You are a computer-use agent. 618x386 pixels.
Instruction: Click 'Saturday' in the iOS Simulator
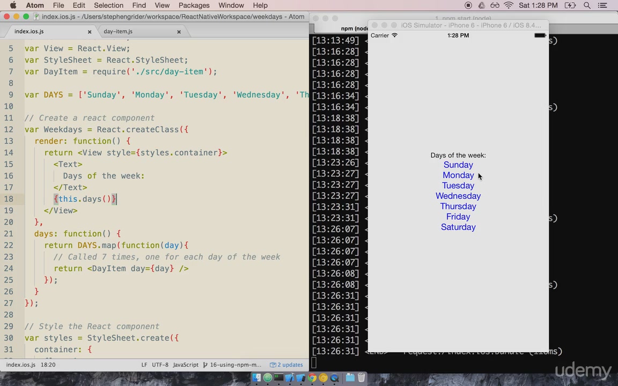point(458,227)
